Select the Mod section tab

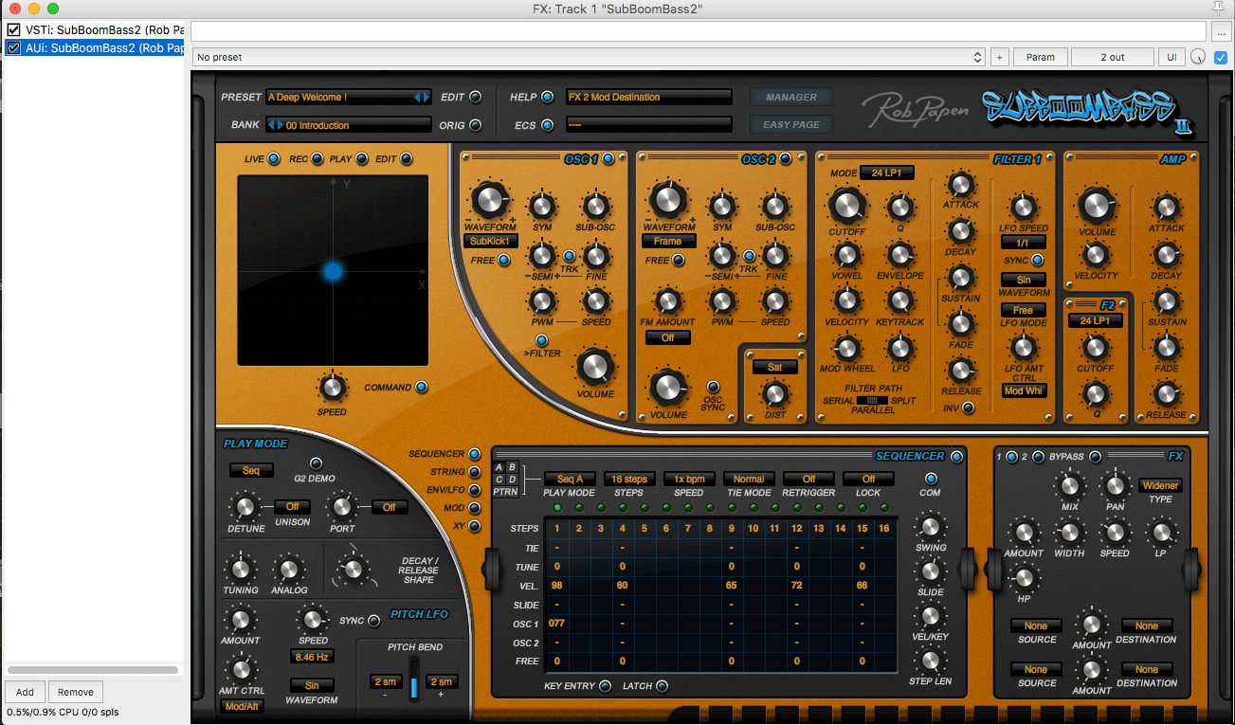pos(474,508)
